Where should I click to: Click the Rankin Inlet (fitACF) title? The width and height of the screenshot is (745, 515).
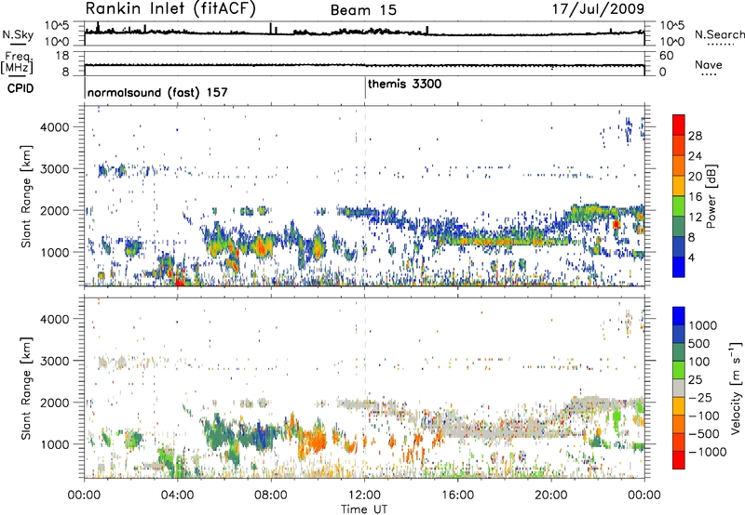(170, 9)
